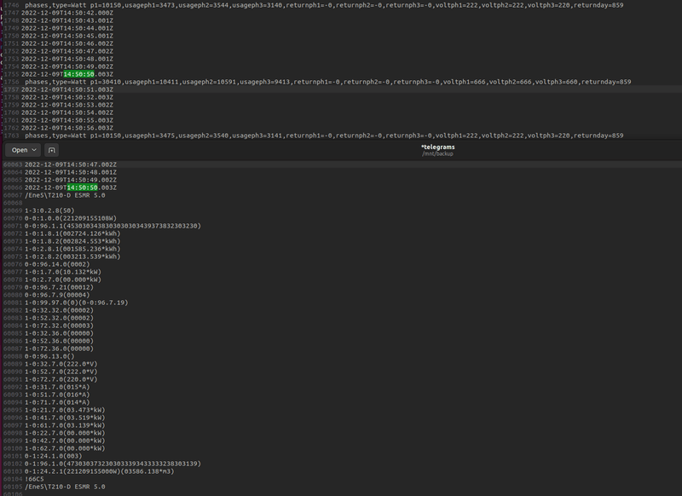Image resolution: width=682 pixels, height=496 pixels.
Task: Click the 1-0:31.7.0(015*A) current line
Action: click(57, 387)
